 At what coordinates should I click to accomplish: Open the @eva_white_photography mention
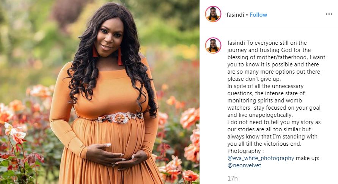coord(261,158)
